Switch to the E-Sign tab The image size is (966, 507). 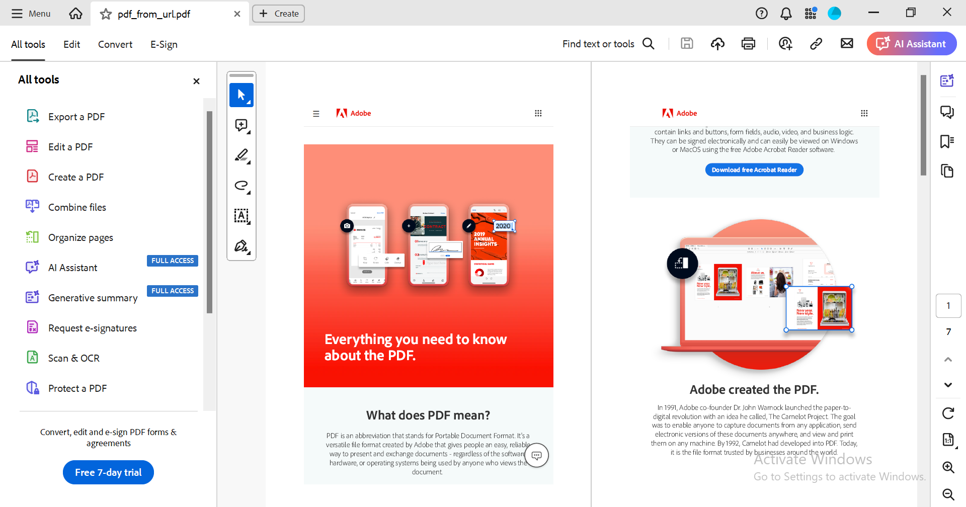pyautogui.click(x=164, y=44)
